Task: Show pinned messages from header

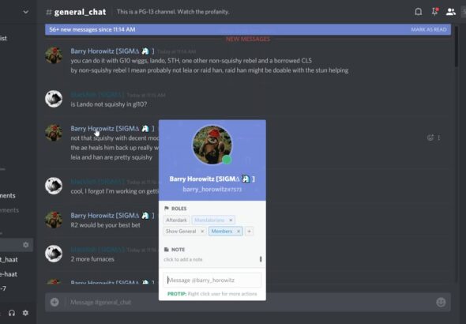Action: pos(434,12)
